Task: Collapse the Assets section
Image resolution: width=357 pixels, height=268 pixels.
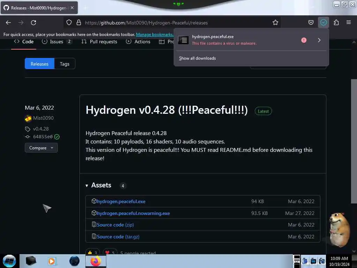Action: tap(99, 185)
